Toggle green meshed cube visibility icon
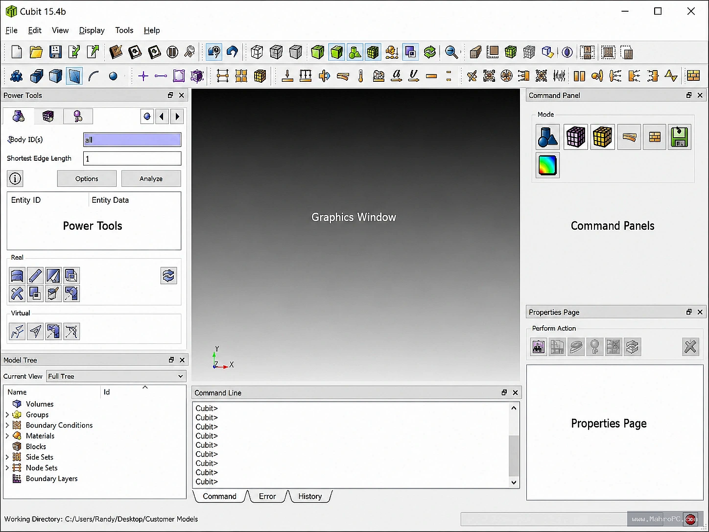The height and width of the screenshot is (532, 709). coord(373,52)
